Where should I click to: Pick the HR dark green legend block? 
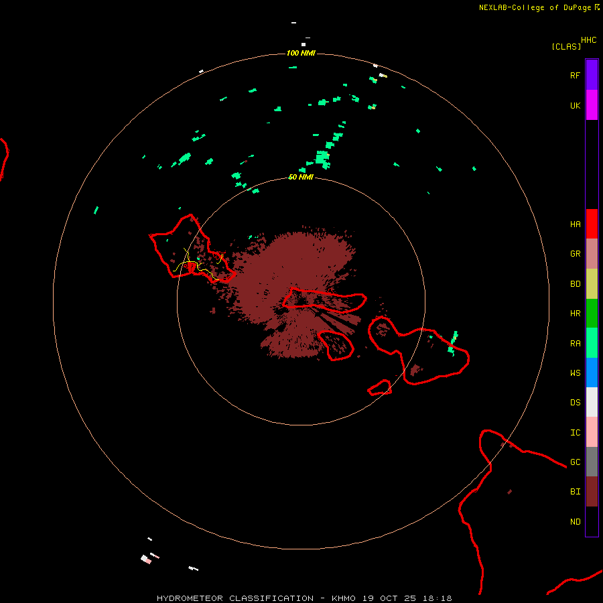[x=592, y=314]
